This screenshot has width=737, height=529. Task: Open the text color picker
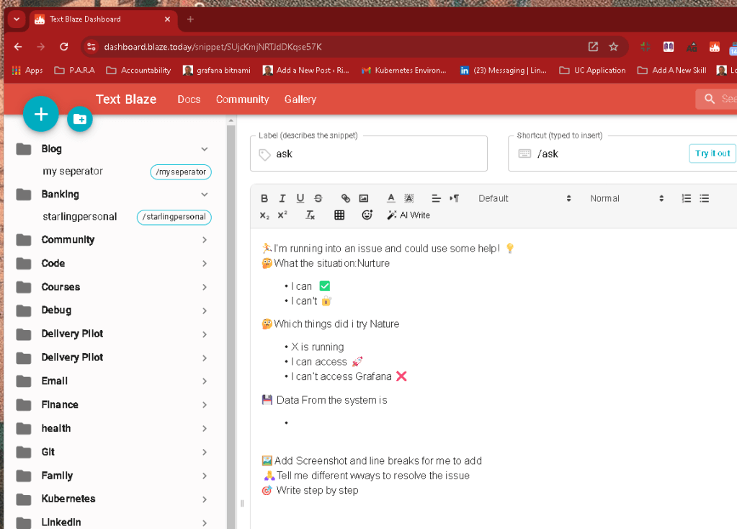point(391,198)
